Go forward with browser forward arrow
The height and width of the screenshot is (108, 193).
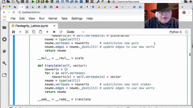[x=9, y=12]
